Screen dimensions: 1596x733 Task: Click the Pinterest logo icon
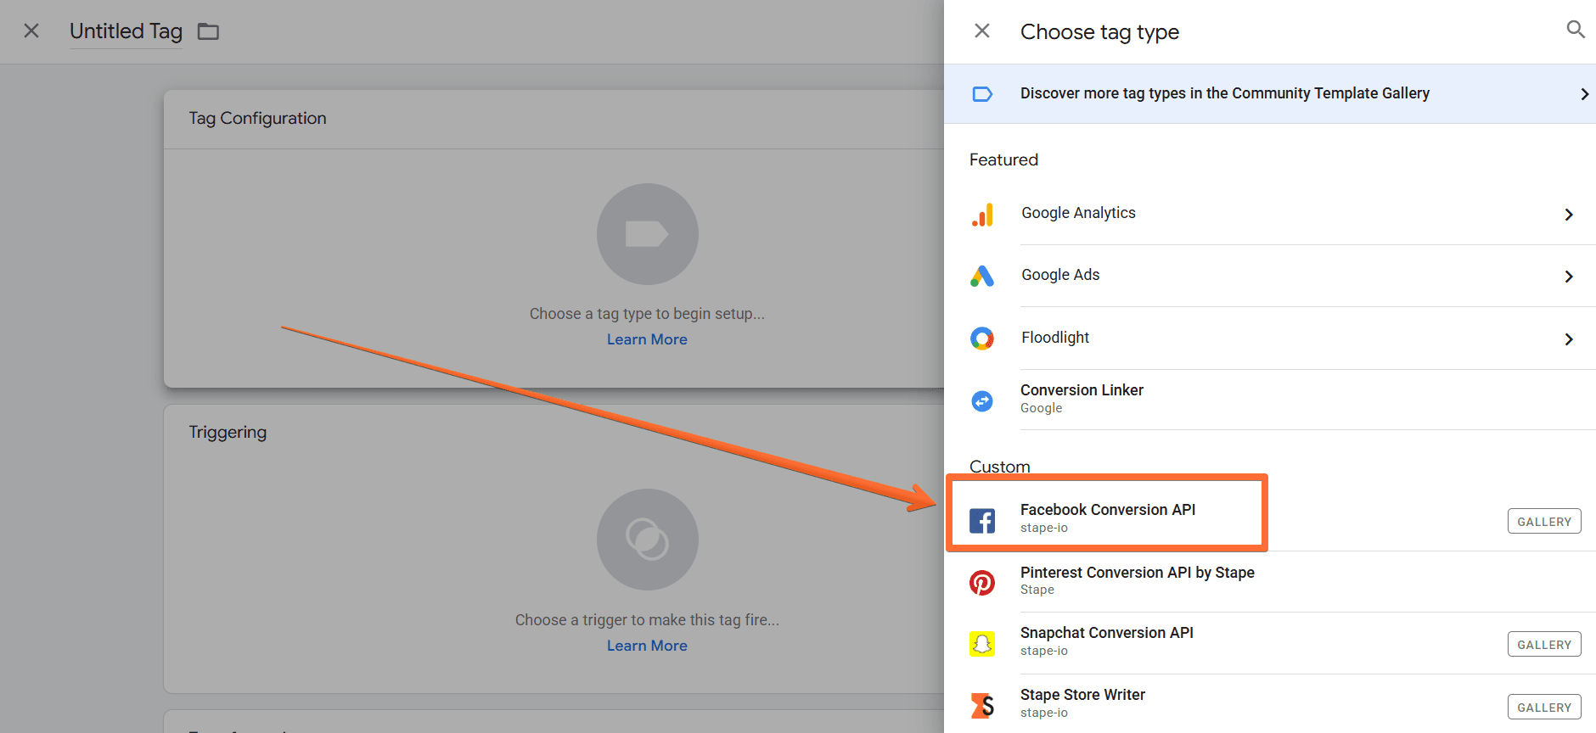click(x=982, y=583)
